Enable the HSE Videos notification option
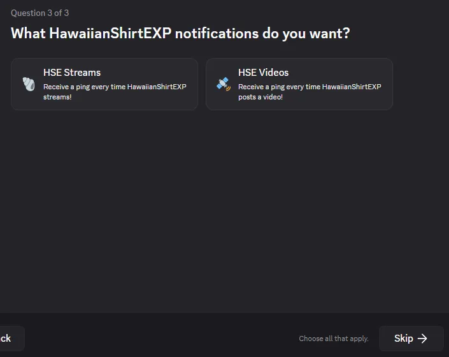This screenshot has width=449, height=357. click(x=299, y=84)
